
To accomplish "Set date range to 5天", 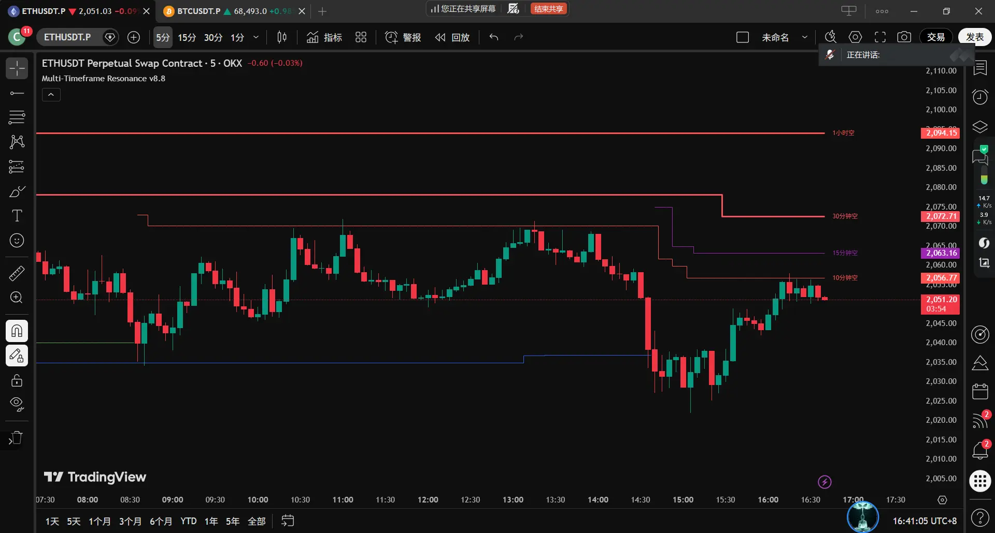I will (74, 521).
